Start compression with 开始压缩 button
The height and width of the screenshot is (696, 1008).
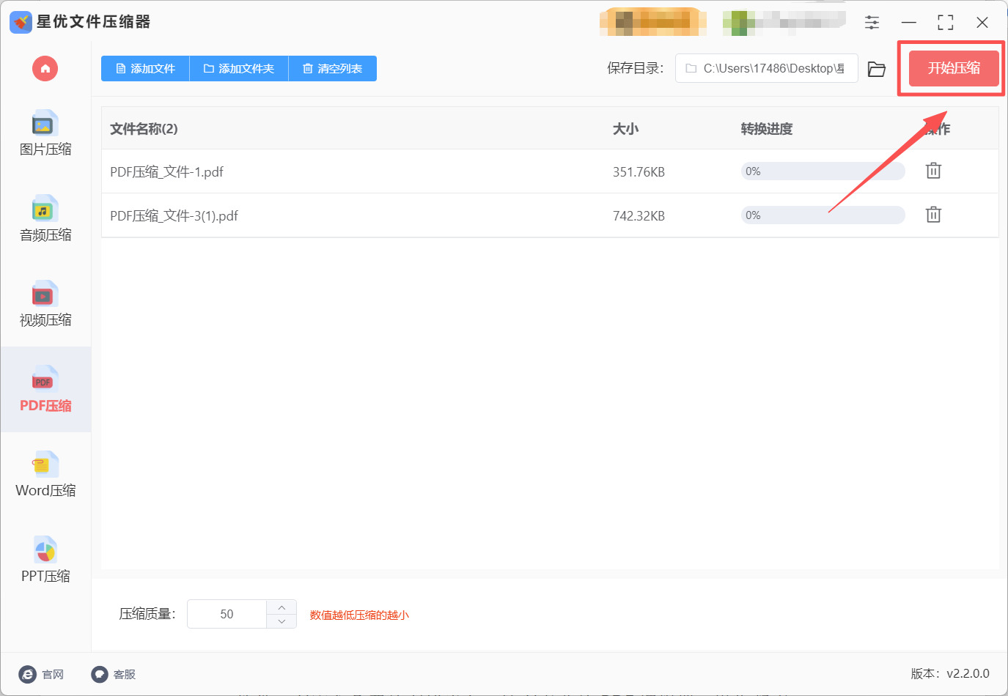pyautogui.click(x=954, y=68)
